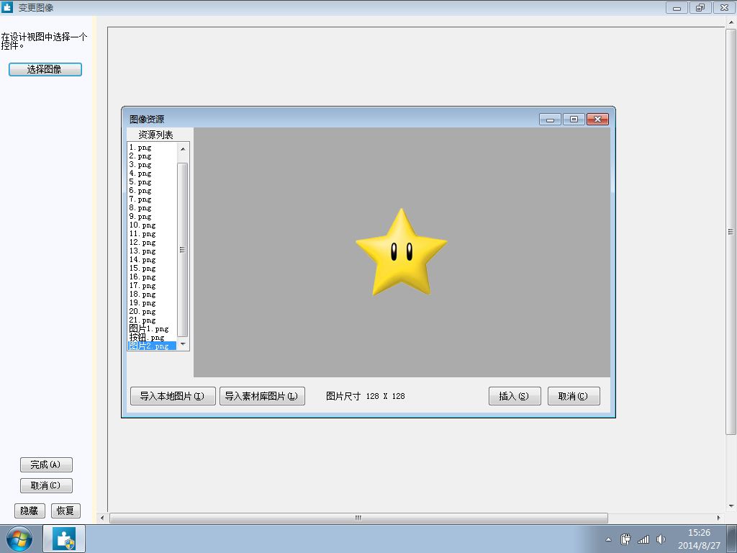Click resource list scroll up arrow
Viewport: 737px width, 553px height.
point(183,148)
